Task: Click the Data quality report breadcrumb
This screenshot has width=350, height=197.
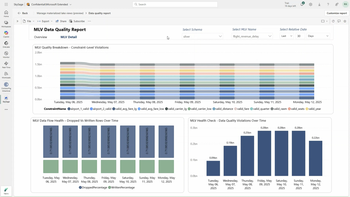Action: tap(99, 13)
